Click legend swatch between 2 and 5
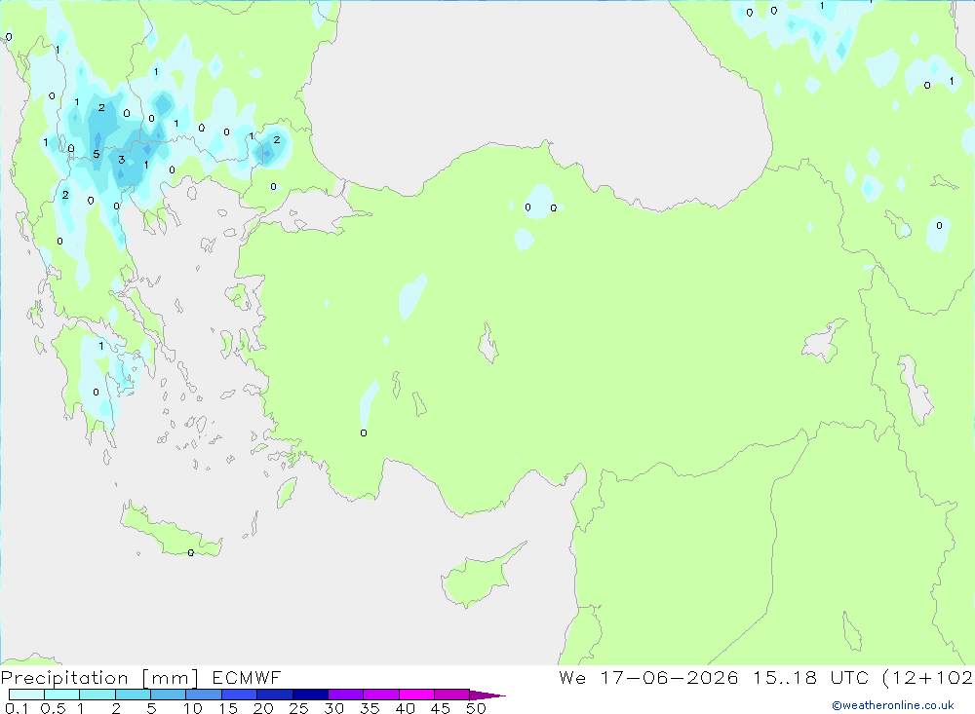975x714 pixels. click(x=133, y=695)
